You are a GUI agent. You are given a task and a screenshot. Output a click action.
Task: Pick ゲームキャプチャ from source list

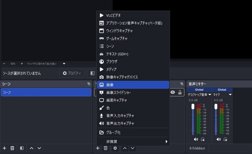click(x=133, y=38)
